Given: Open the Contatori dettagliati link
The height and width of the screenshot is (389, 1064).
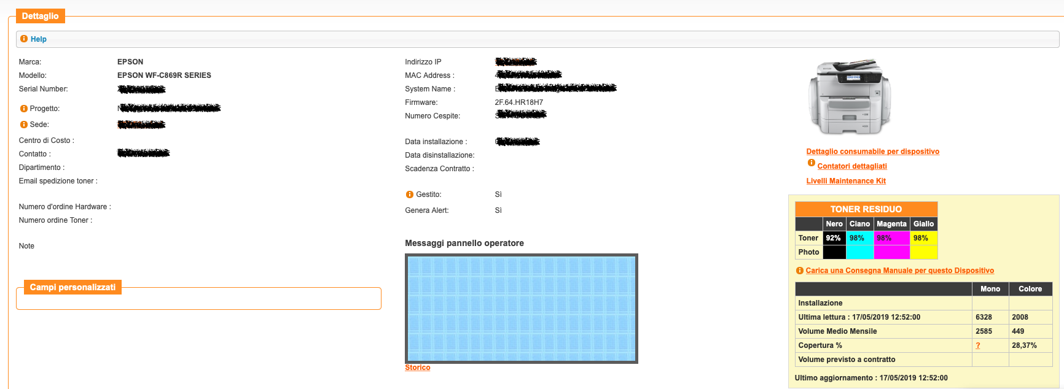Looking at the screenshot, I should tap(851, 166).
